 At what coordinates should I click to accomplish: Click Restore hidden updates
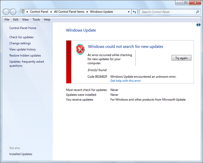point(25,55)
